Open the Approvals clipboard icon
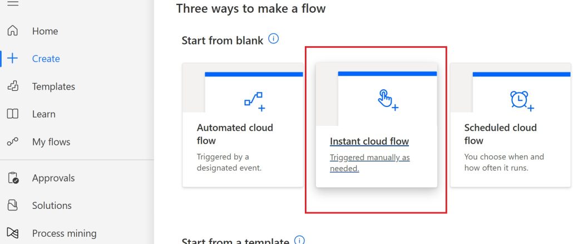The image size is (573, 244). tap(13, 178)
